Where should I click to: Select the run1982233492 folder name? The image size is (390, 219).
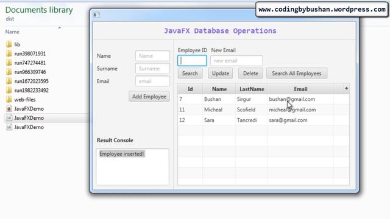point(31,91)
